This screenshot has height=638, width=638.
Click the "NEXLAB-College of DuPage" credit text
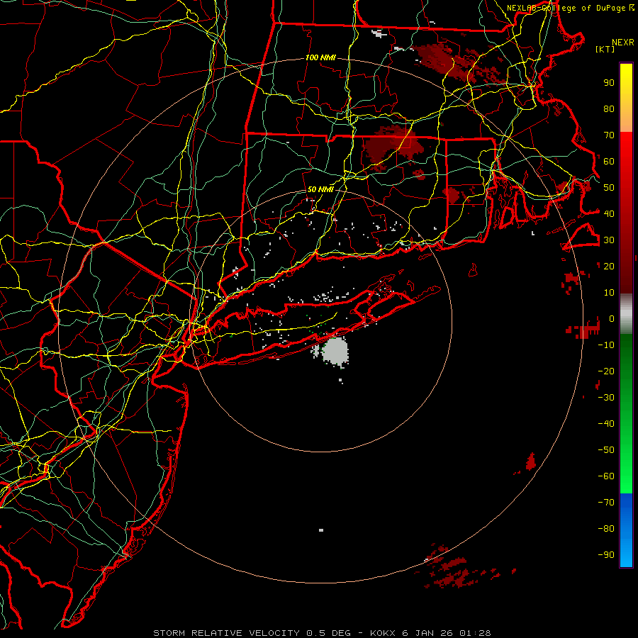point(567,8)
